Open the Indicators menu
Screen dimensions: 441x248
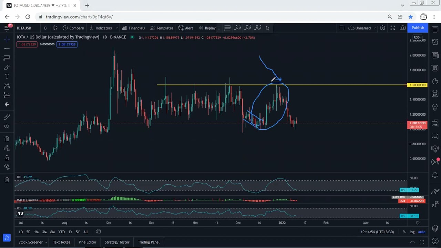pyautogui.click(x=101, y=28)
